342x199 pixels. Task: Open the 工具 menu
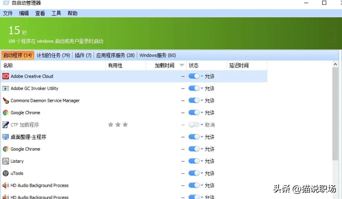coord(56,13)
